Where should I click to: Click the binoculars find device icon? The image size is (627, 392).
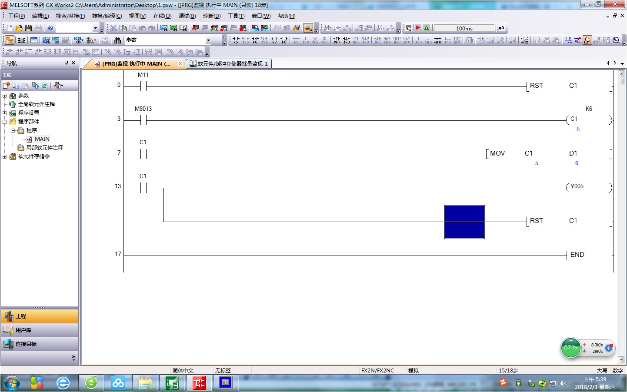tap(117, 40)
